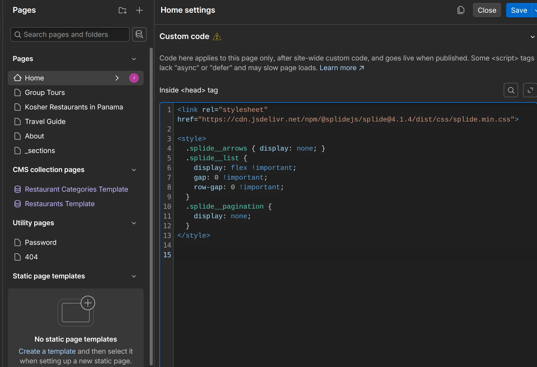Place cursor on line 15 of code editor

pos(355,255)
